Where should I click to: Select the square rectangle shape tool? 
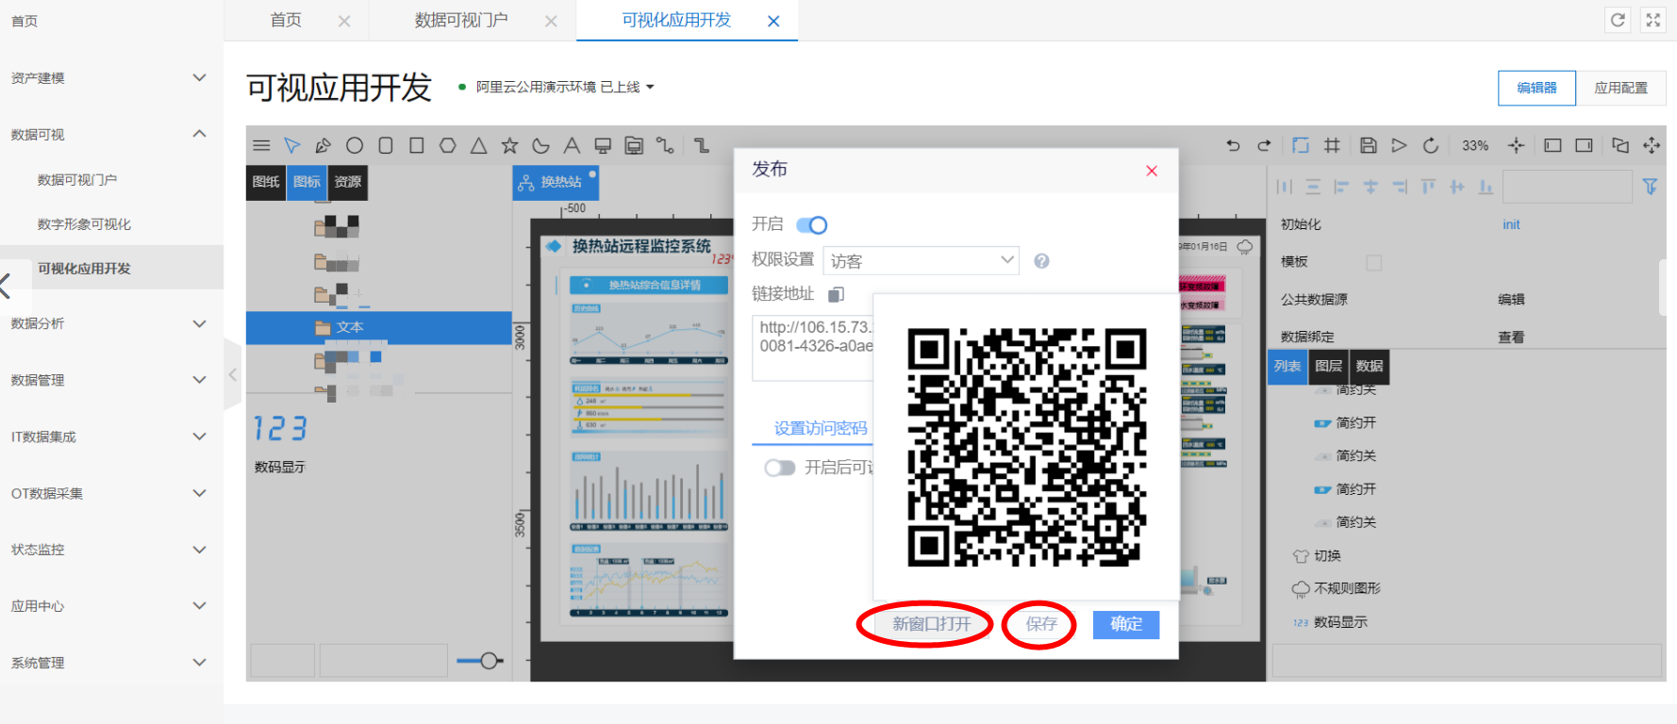pos(417,145)
